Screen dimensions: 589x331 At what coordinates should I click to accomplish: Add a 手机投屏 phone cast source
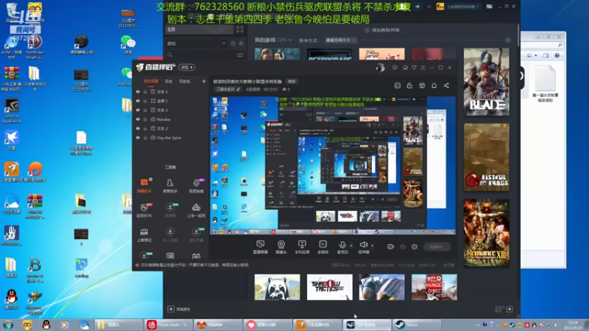click(x=302, y=247)
